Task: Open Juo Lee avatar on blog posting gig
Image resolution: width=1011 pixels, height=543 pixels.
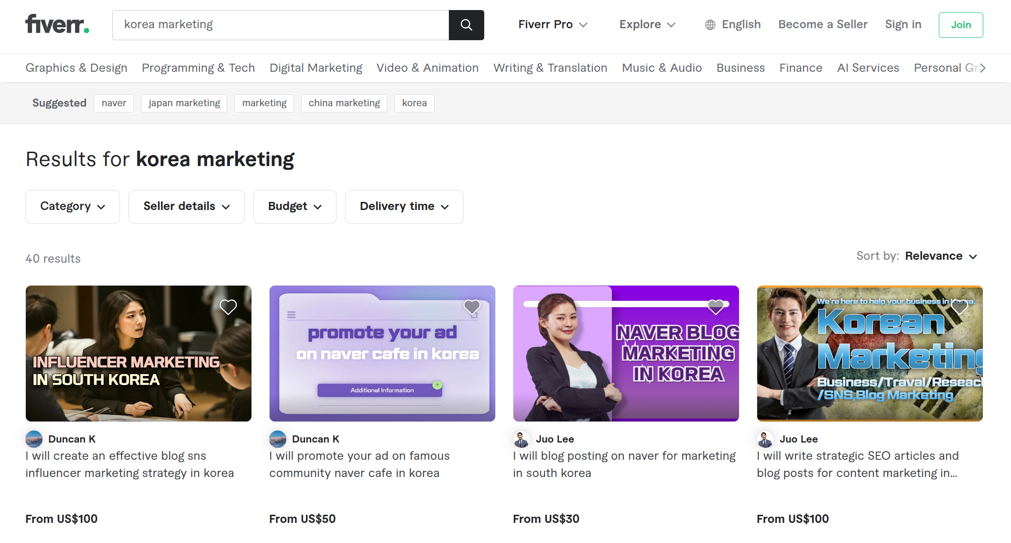Action: point(522,439)
